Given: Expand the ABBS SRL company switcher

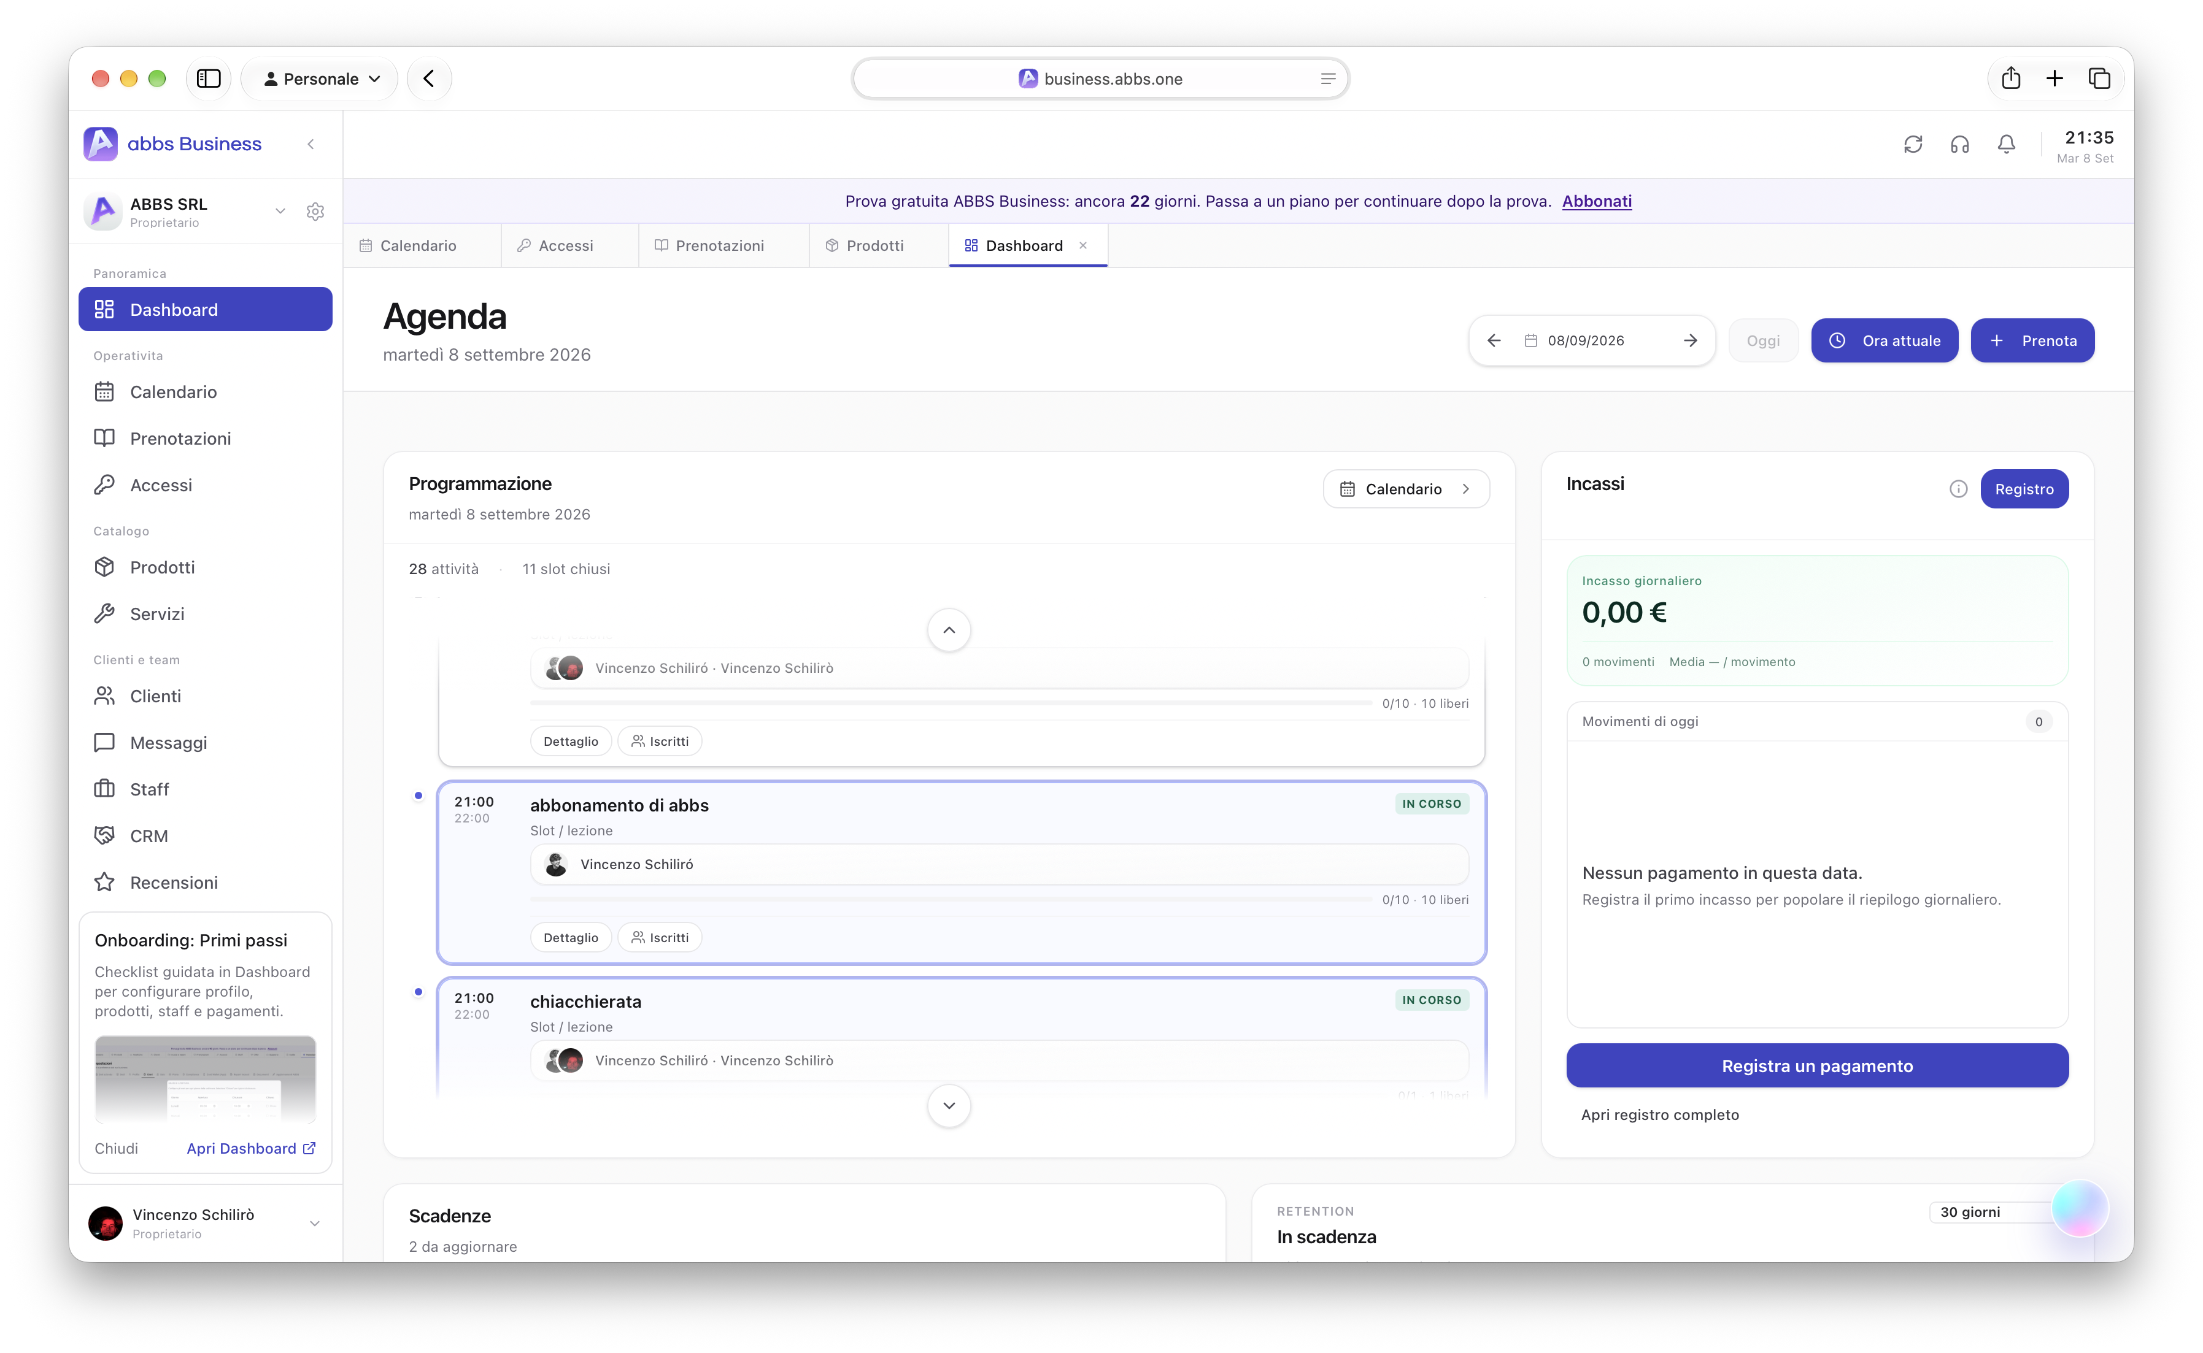Looking at the screenshot, I should tap(280, 211).
